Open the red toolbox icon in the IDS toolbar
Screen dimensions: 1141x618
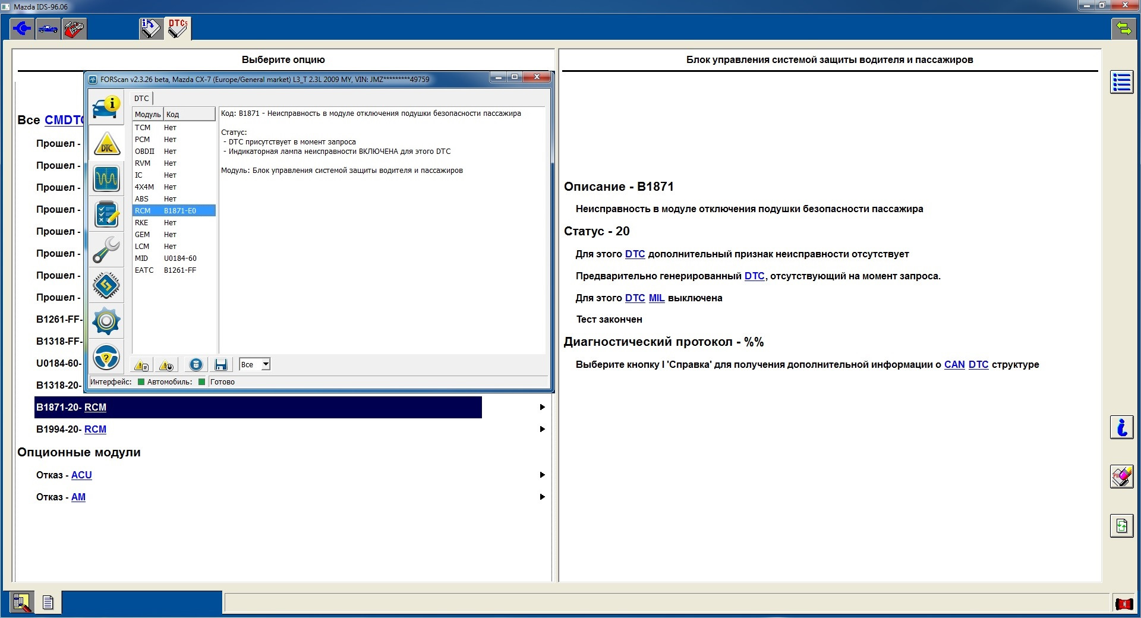[74, 29]
